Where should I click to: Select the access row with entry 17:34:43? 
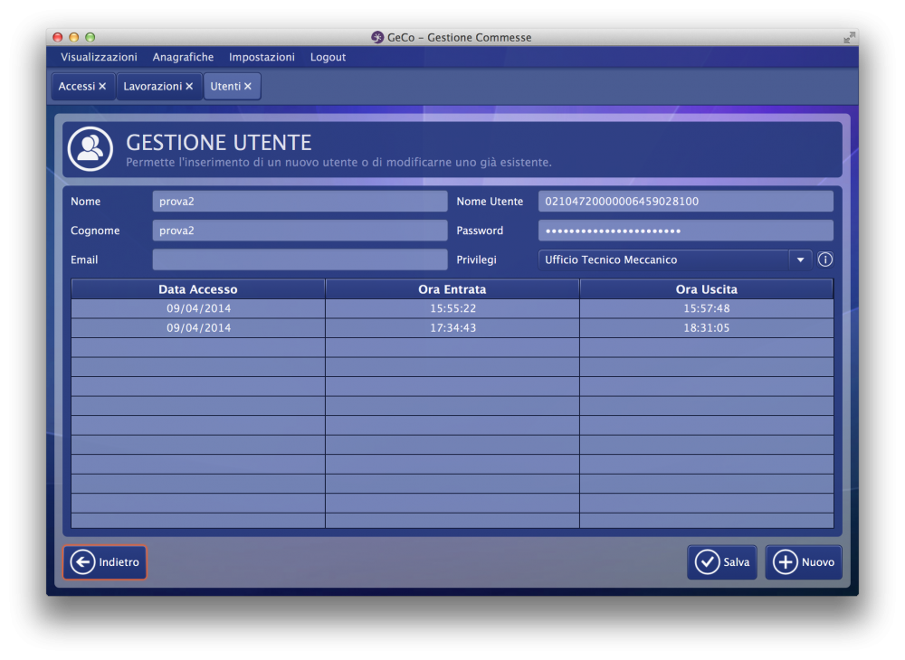[x=452, y=328]
